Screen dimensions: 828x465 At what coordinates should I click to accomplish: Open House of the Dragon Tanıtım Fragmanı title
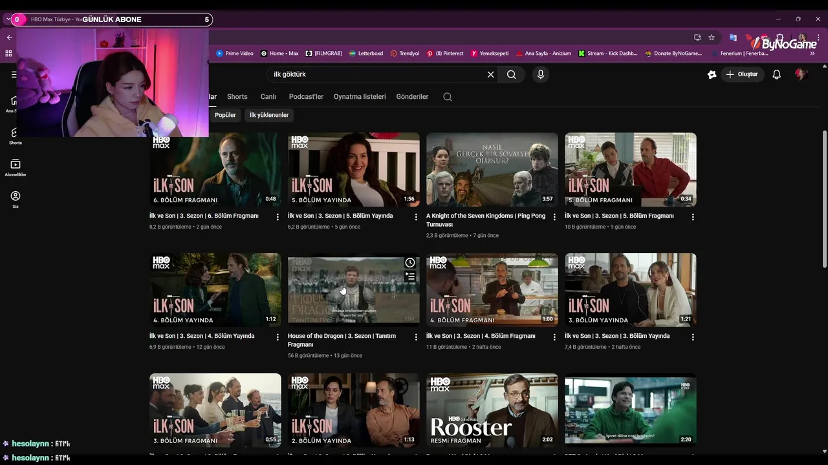click(x=342, y=340)
